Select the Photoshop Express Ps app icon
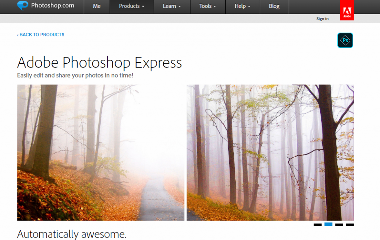The height and width of the screenshot is (240, 380). click(x=345, y=40)
